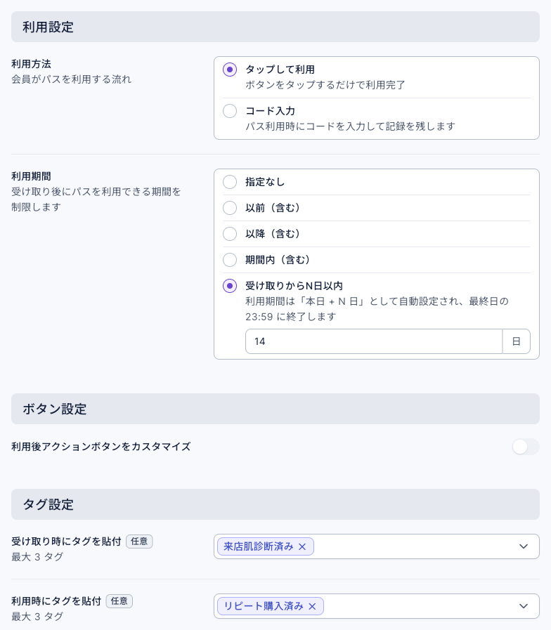Choose the 期間内（含む） period option

tap(230, 260)
